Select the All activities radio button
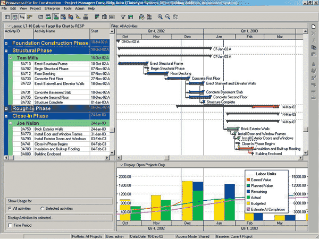The image size is (319, 239). (10, 209)
